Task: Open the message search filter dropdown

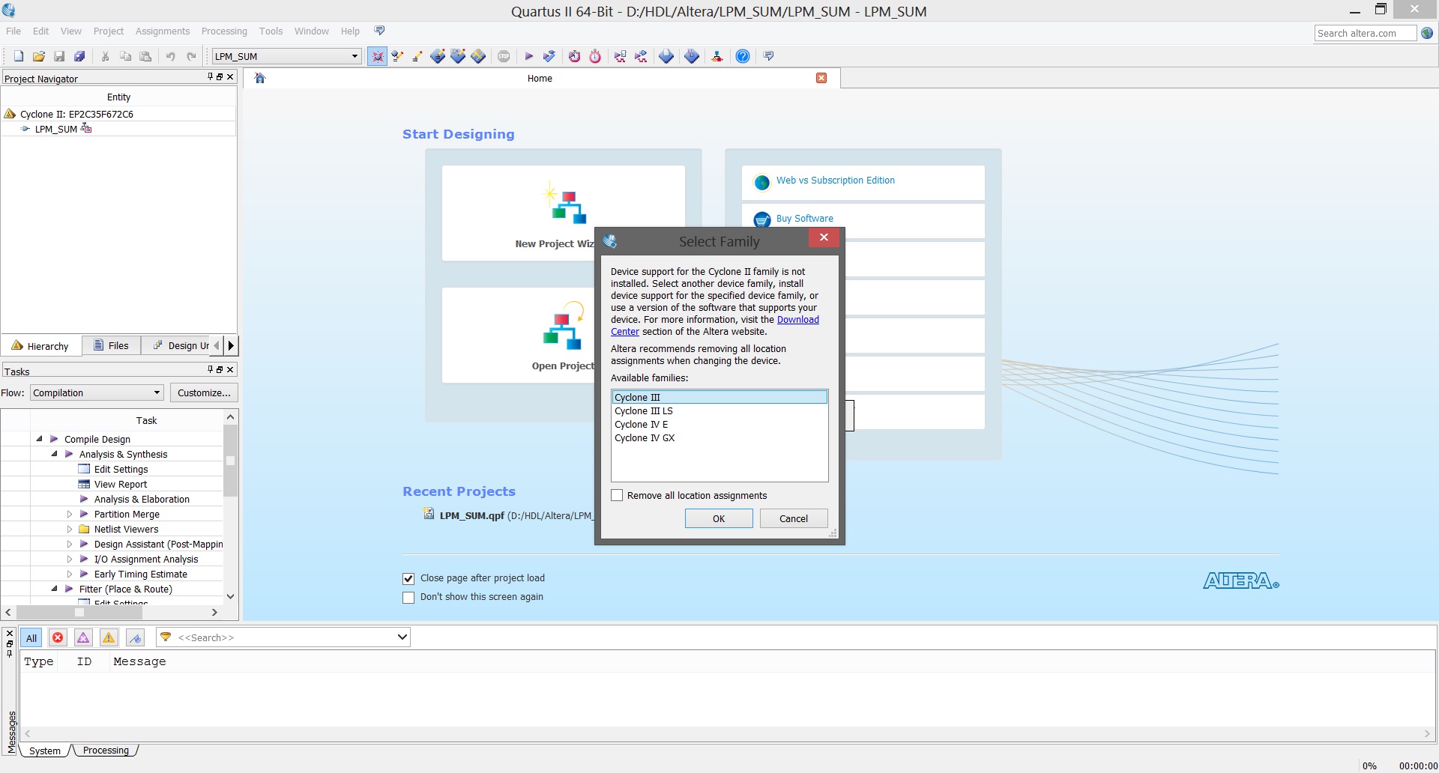Action: (x=402, y=637)
